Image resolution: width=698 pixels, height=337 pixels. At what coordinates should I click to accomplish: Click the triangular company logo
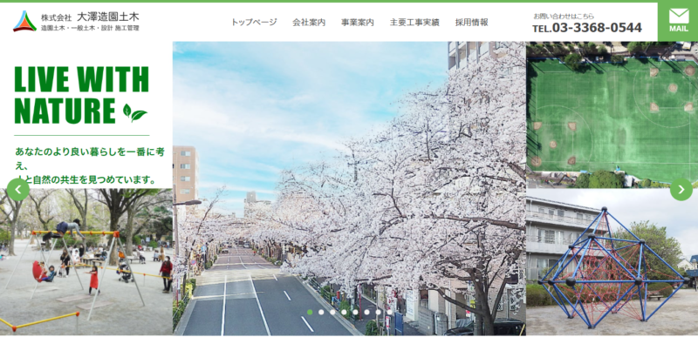tap(25, 21)
